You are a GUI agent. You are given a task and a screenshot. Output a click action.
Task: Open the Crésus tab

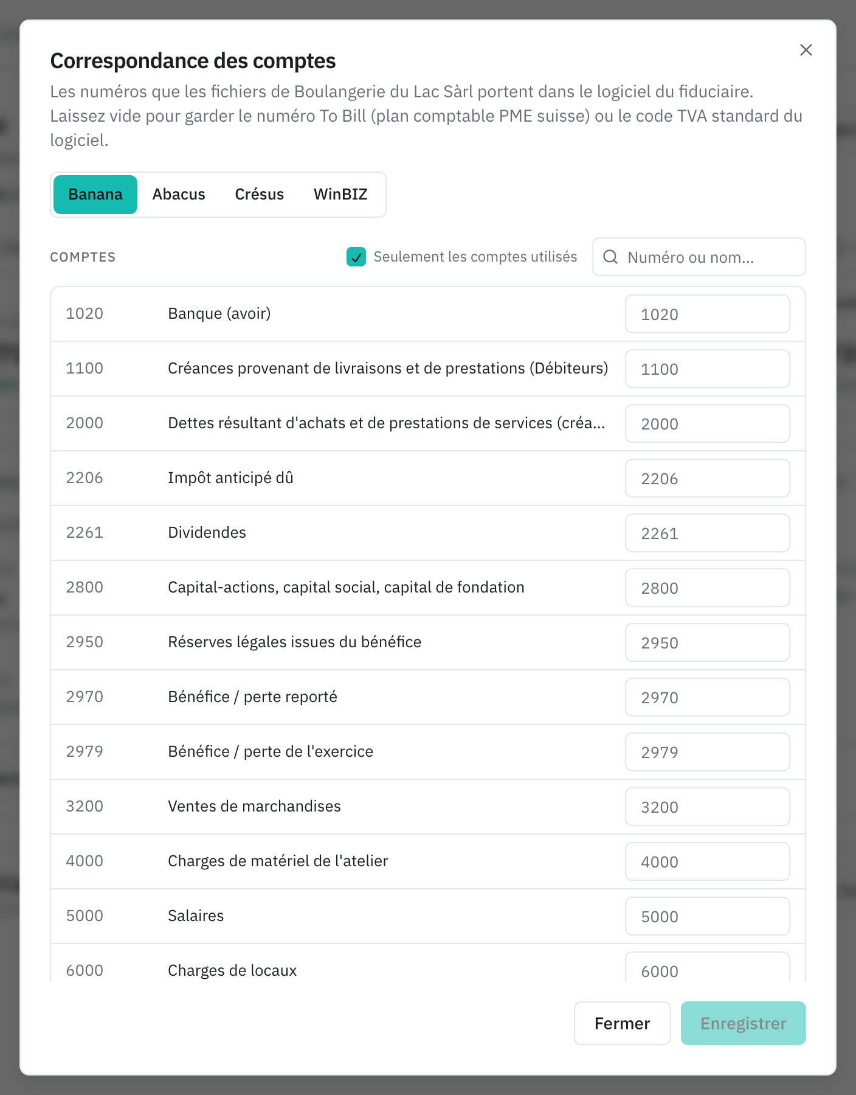point(260,195)
